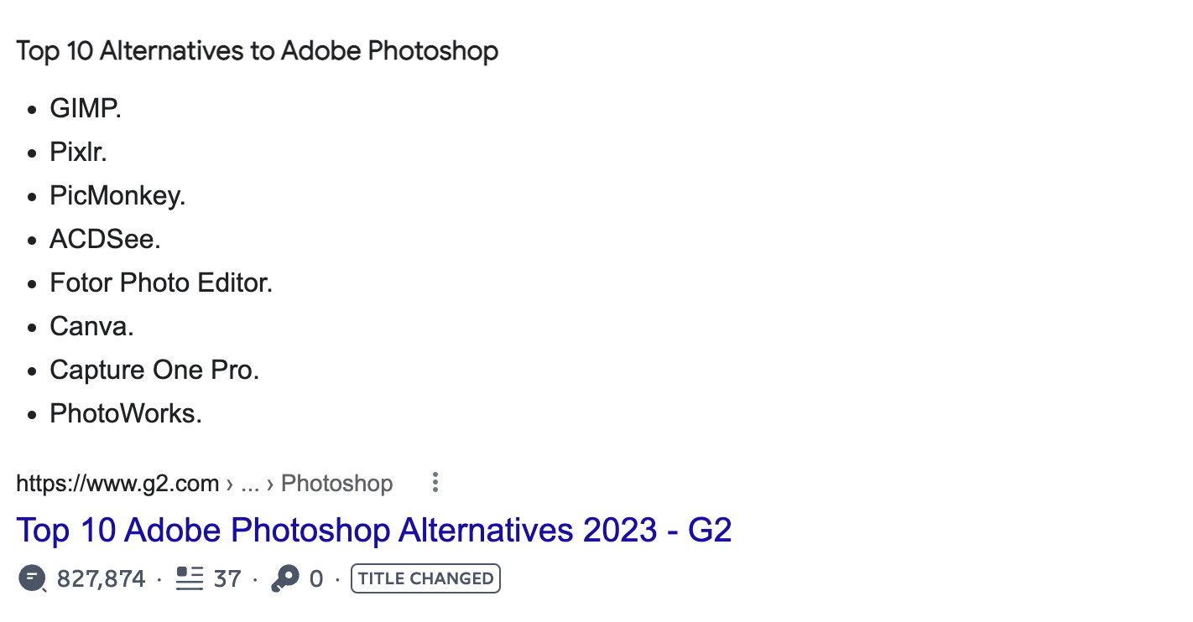1193x622 pixels.
Task: Click the word count lines icon
Action: point(190,578)
